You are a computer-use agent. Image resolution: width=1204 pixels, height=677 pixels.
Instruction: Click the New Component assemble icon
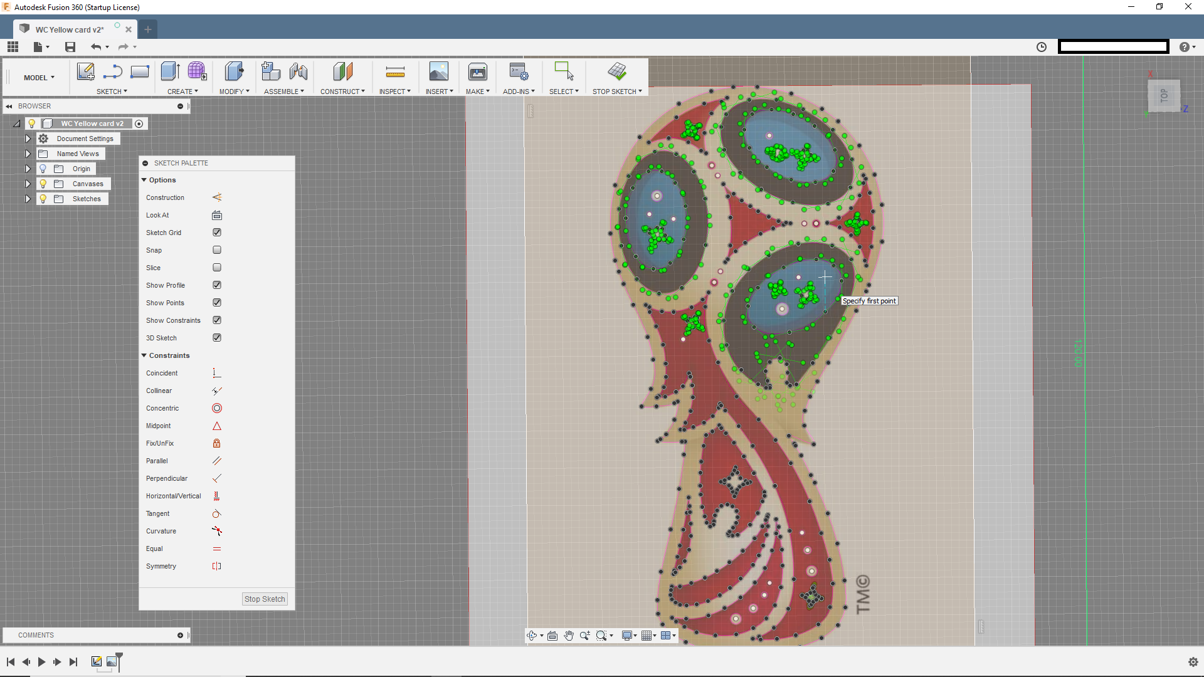click(x=270, y=71)
